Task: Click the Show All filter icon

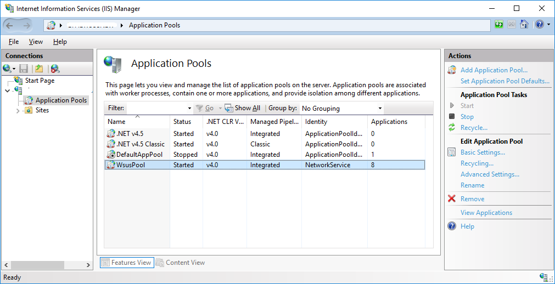Action: pyautogui.click(x=229, y=108)
